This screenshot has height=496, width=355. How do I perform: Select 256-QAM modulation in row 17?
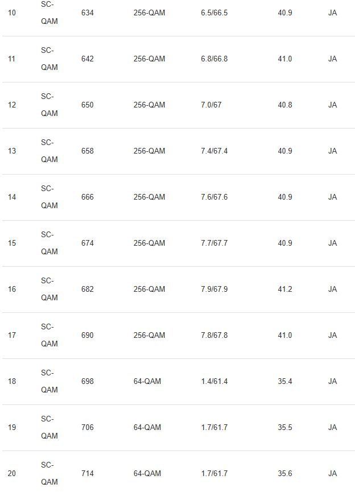coord(149,335)
